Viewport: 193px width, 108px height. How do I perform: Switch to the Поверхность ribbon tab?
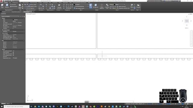(15, 3)
